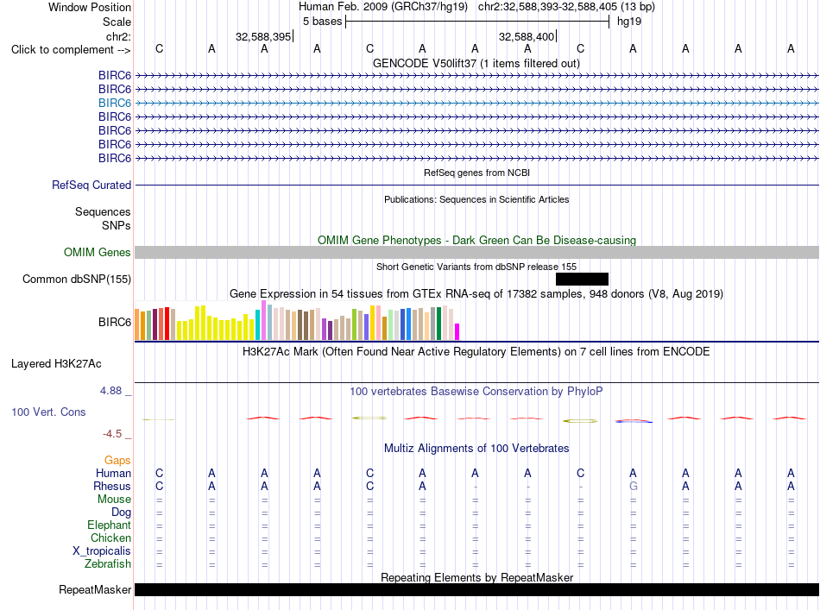Screen dimensions: 820x610
Task: Click the Multiz Alignments of 100 Vertebrates title
Action: [476, 449]
